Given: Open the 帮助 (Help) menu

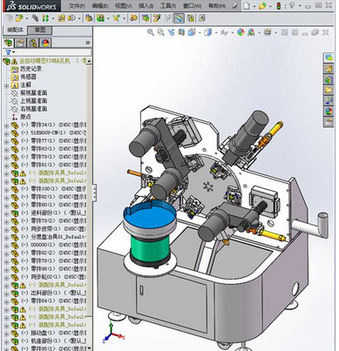Looking at the screenshot, I should pos(217,6).
